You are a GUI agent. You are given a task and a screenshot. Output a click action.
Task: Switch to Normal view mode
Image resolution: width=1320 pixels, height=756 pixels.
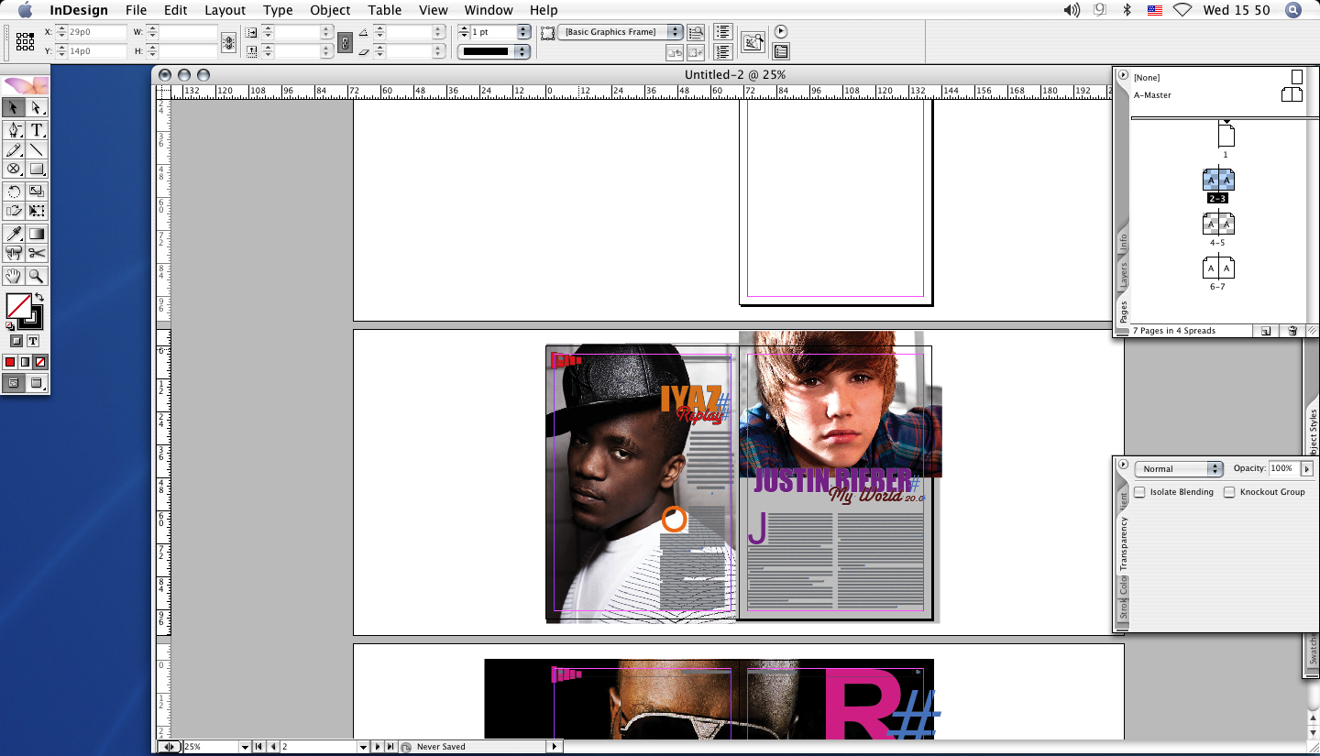point(14,383)
